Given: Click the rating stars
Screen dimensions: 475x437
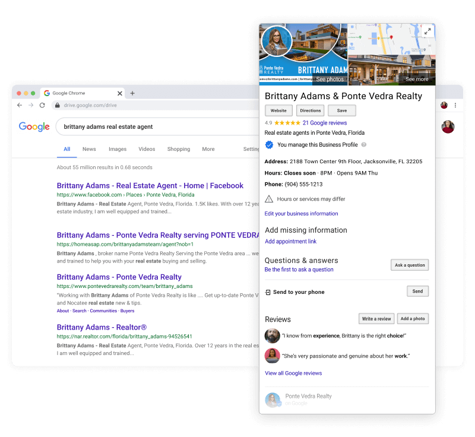Looking at the screenshot, I should tap(287, 123).
